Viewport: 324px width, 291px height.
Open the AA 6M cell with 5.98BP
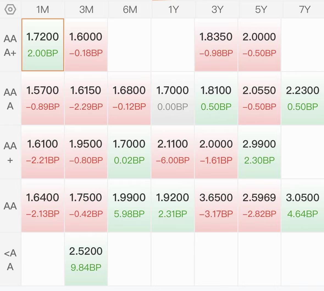129,206
